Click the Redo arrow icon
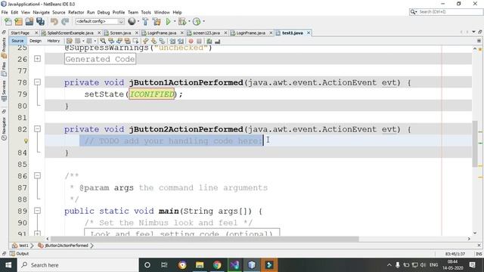 point(65,22)
